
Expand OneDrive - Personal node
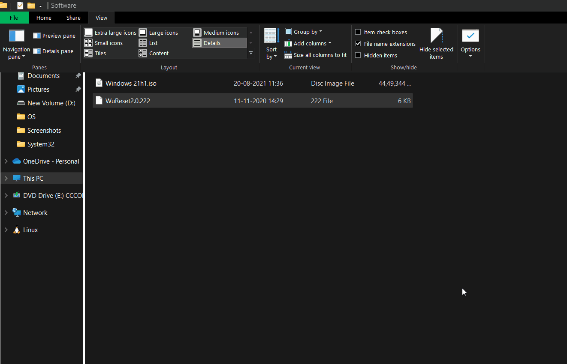coord(6,161)
